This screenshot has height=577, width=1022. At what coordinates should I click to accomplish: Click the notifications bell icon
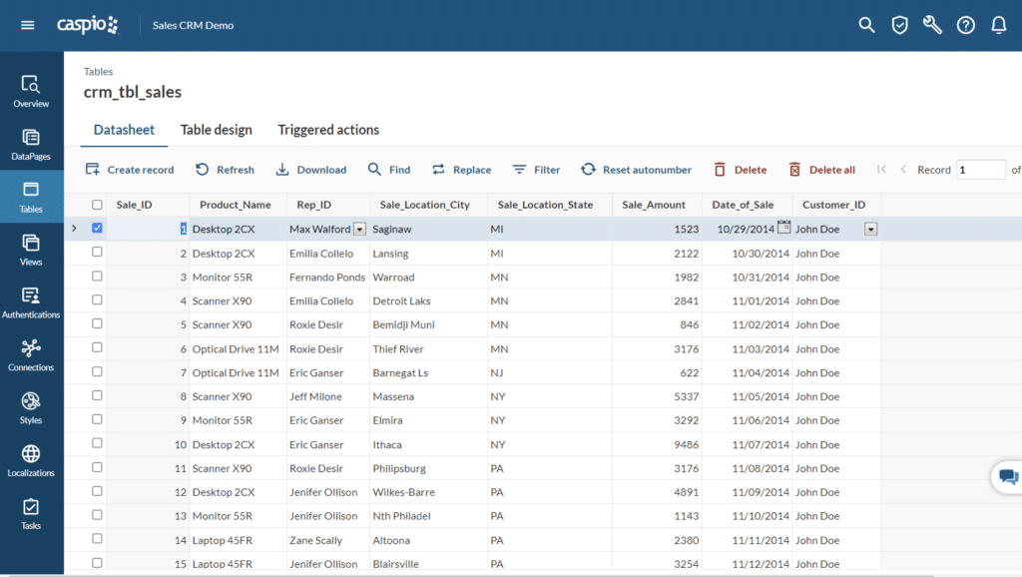(999, 25)
